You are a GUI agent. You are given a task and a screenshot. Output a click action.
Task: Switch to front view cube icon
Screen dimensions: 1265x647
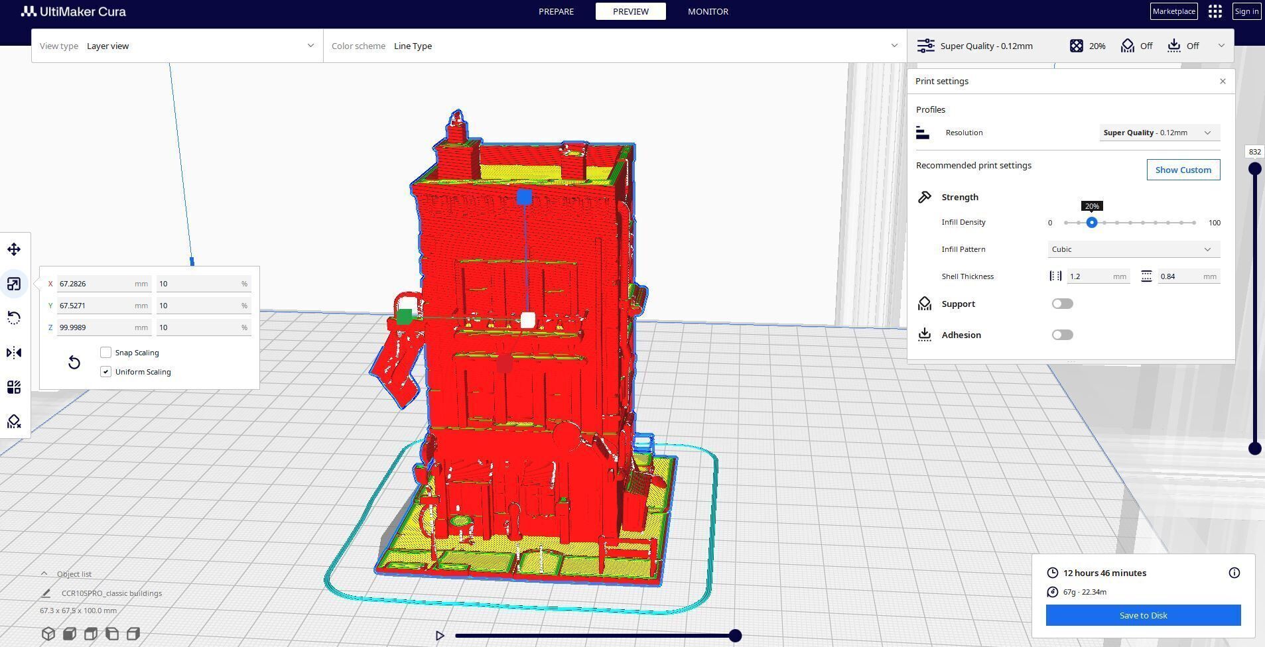(x=70, y=634)
